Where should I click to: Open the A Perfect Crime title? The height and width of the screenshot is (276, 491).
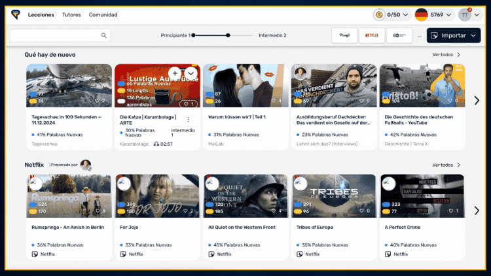pos(403,227)
